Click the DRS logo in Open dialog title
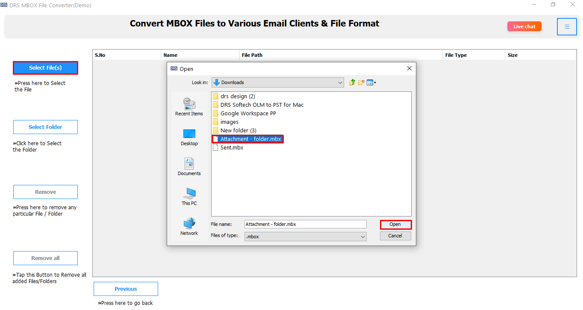The width and height of the screenshot is (583, 310). pos(174,68)
